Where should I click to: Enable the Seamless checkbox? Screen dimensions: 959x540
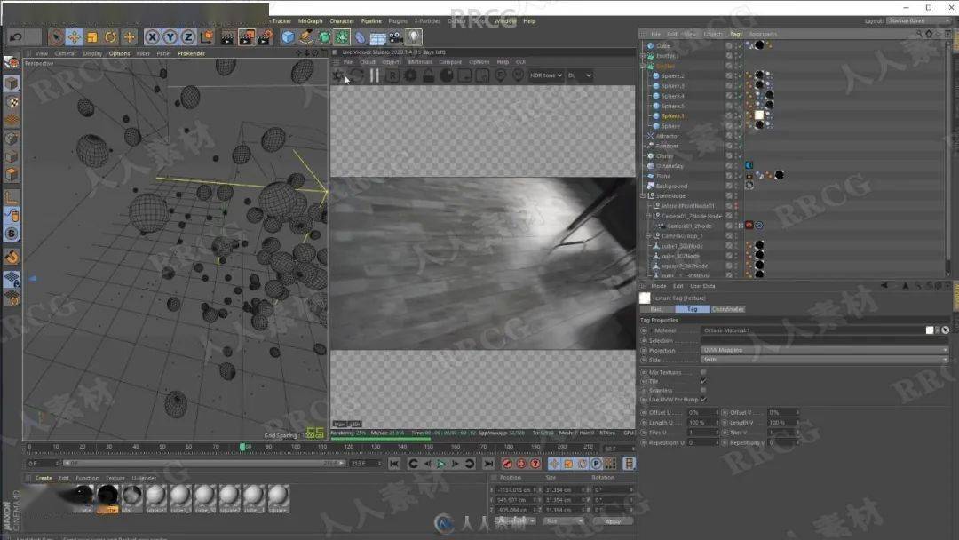point(703,390)
